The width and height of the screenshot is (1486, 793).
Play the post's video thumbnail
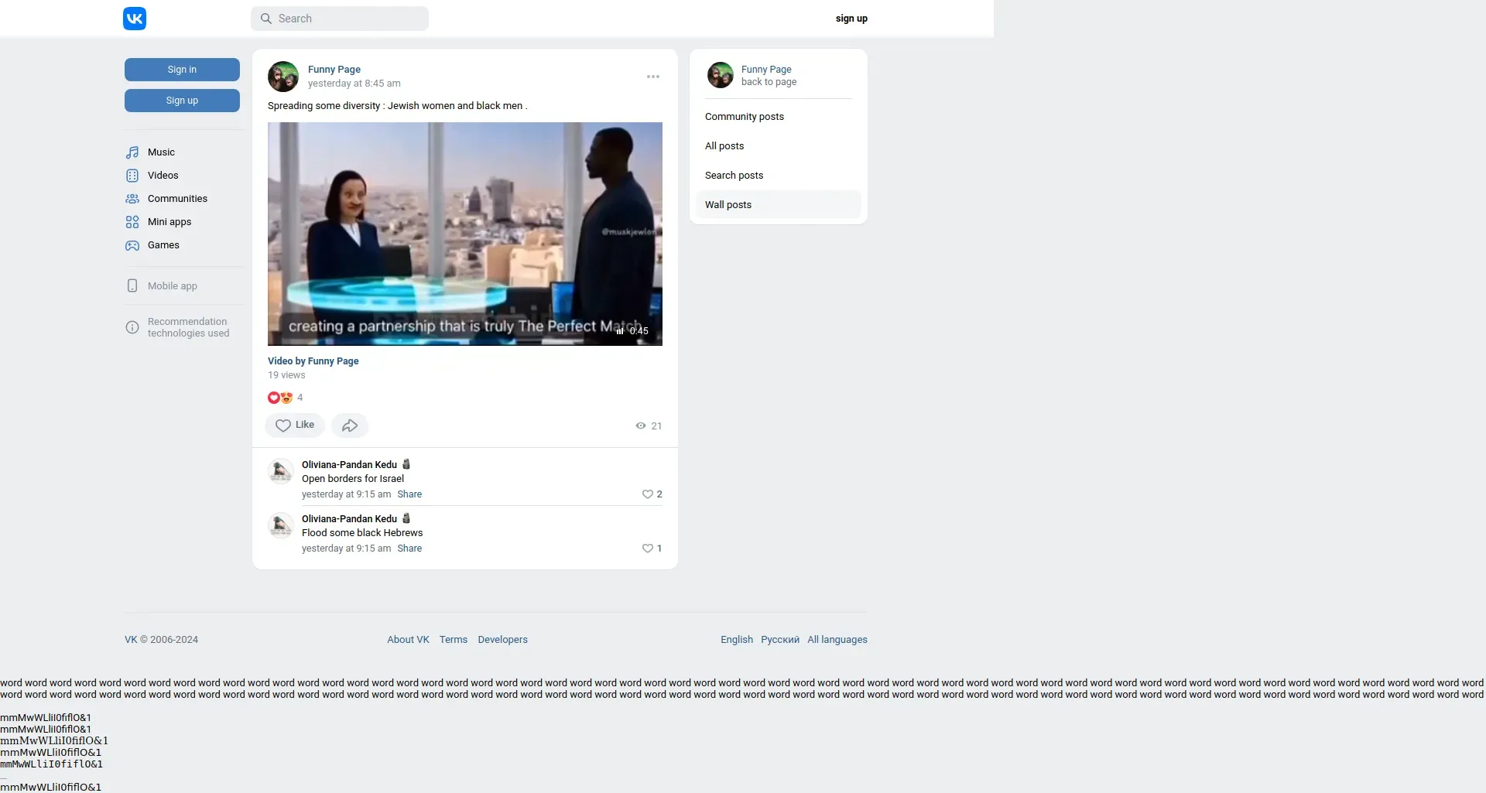pos(465,234)
